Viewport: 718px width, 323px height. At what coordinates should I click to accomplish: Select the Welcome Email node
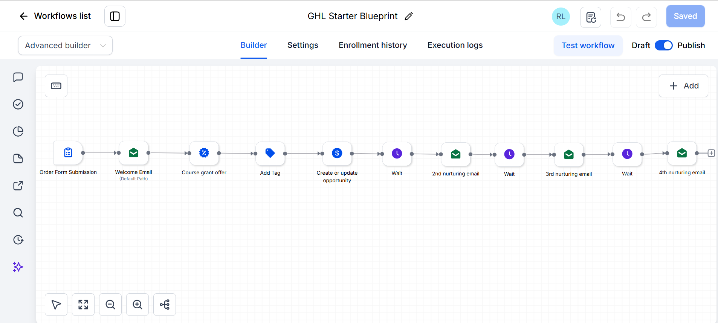(134, 152)
